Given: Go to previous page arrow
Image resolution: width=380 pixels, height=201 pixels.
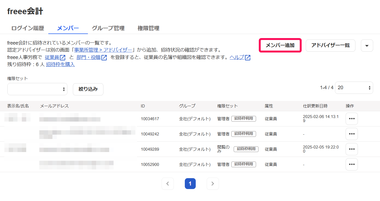Looking at the screenshot, I should [x=168, y=184].
